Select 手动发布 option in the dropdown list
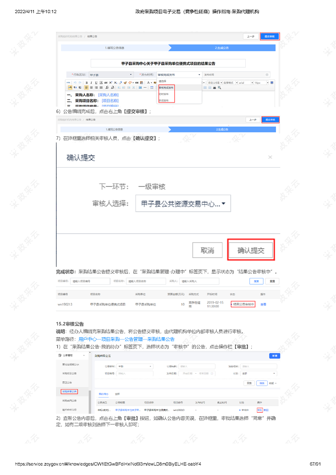This screenshot has height=475, width=336. (x=164, y=100)
